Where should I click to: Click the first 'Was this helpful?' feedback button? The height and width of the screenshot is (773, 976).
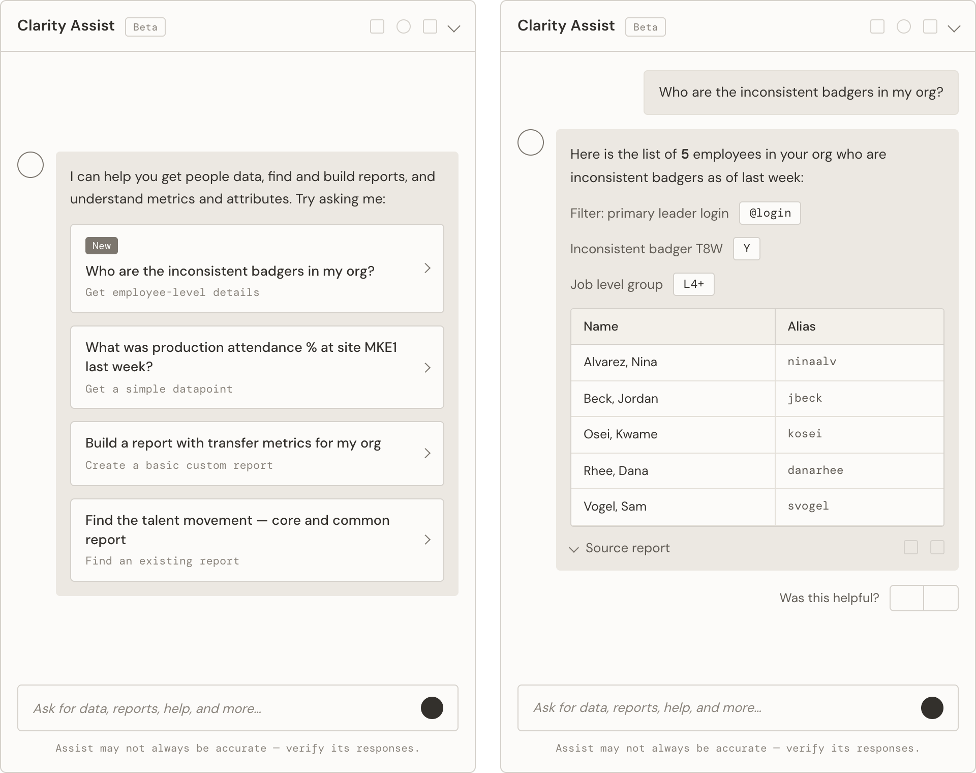pyautogui.click(x=907, y=598)
